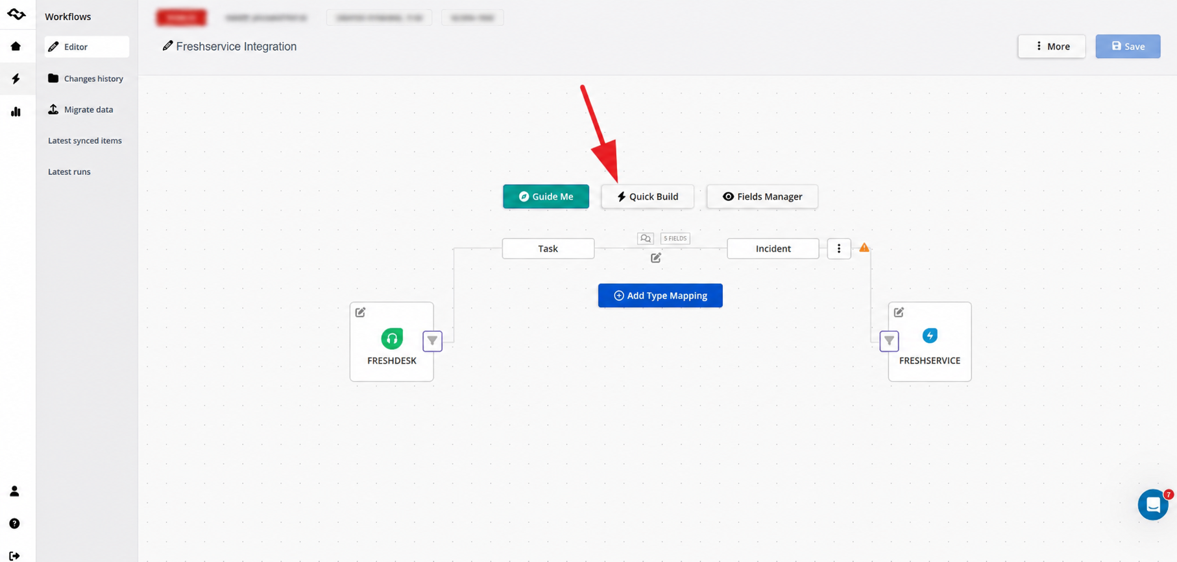Image resolution: width=1177 pixels, height=562 pixels.
Task: Click the 5 FIELDS badge
Action: click(x=675, y=239)
